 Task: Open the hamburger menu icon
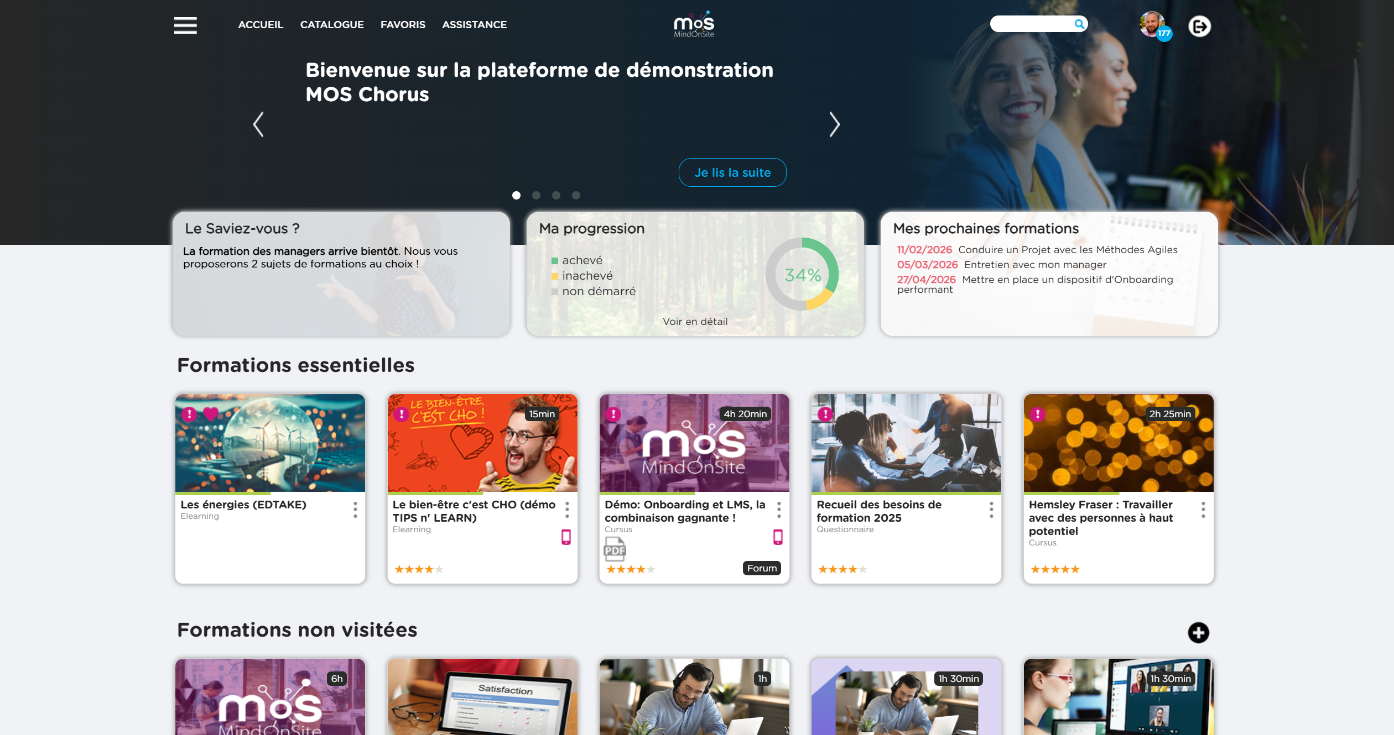[x=185, y=25]
